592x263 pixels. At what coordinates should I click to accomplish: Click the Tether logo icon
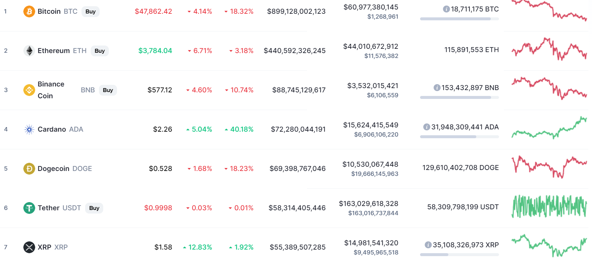(x=29, y=208)
